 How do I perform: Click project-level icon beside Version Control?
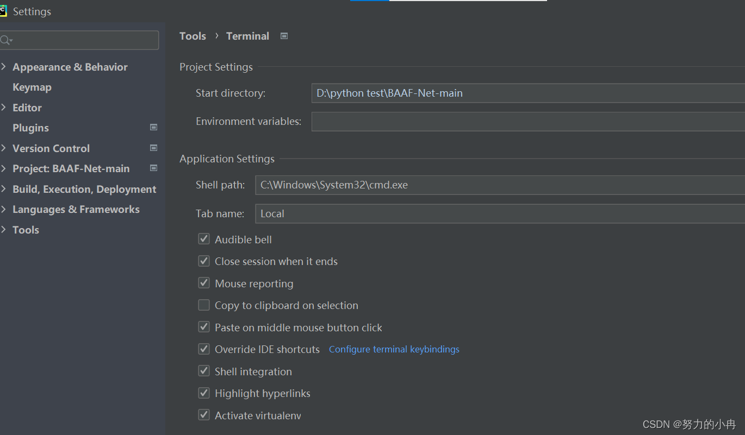[x=153, y=148]
